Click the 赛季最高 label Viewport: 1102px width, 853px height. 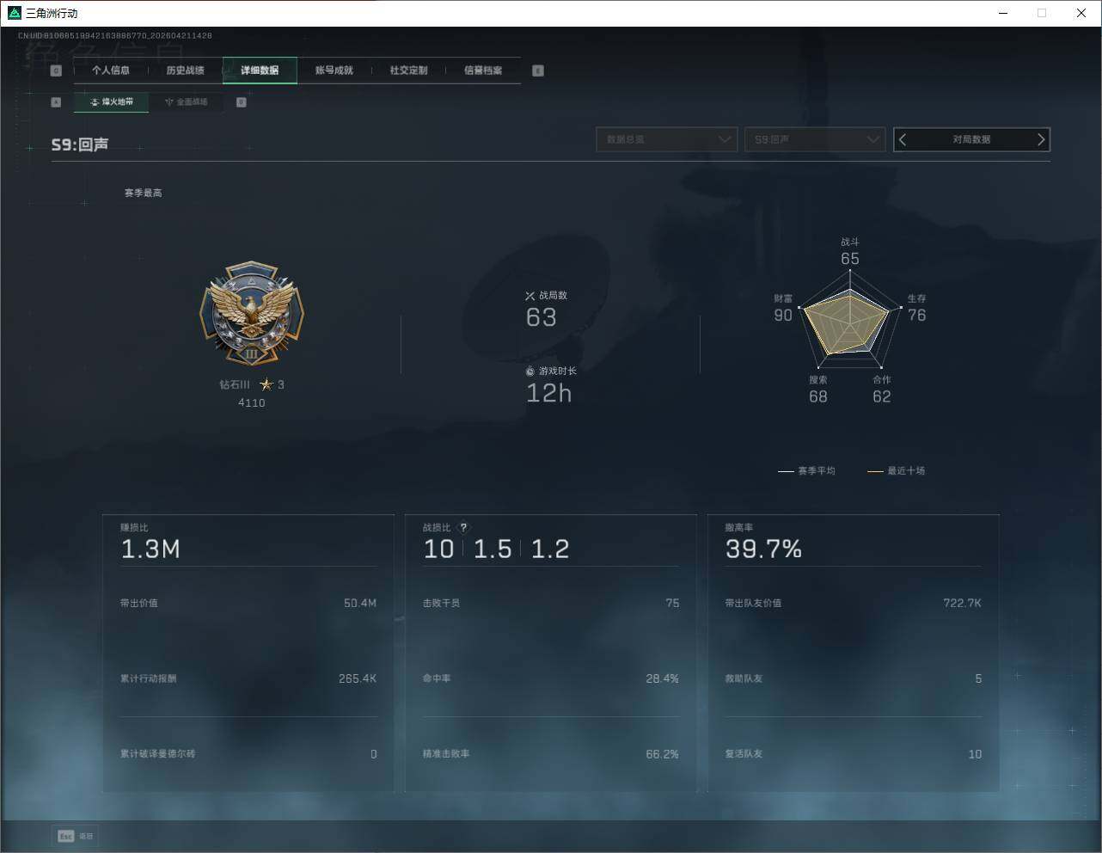143,193
